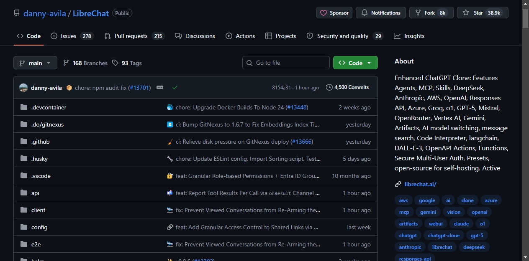Viewport: 529px width, 261px height.
Task: Click the repository icon before danny-avila
Action: click(x=17, y=13)
